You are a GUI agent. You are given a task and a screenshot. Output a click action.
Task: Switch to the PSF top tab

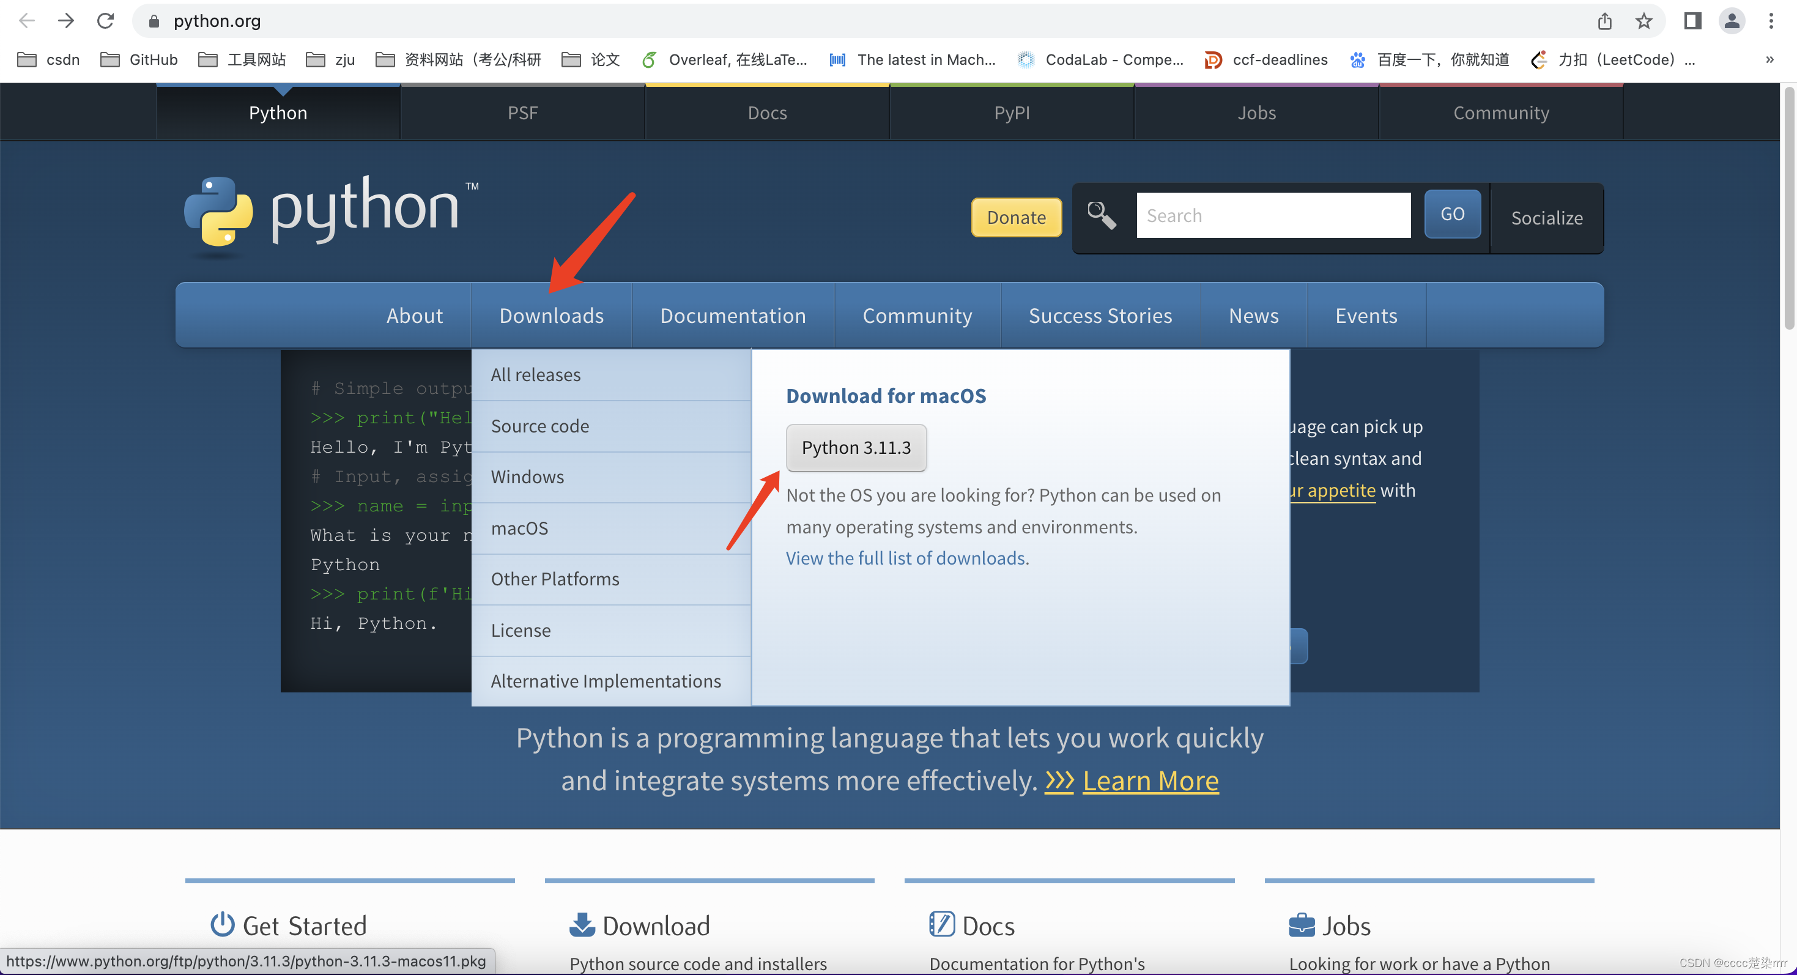click(x=522, y=113)
